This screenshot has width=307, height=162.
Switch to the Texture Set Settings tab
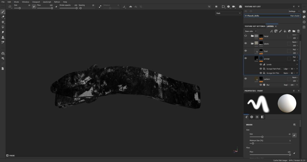(255, 26)
